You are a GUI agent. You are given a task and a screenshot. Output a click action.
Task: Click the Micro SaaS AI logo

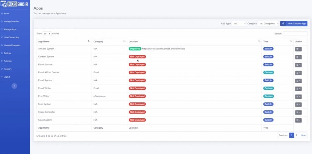14,4
